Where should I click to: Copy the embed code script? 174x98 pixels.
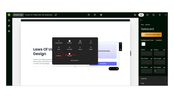(56, 15)
